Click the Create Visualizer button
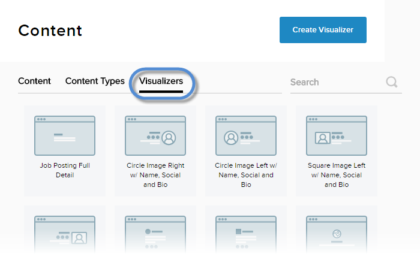The height and width of the screenshot is (254, 420). point(323,30)
